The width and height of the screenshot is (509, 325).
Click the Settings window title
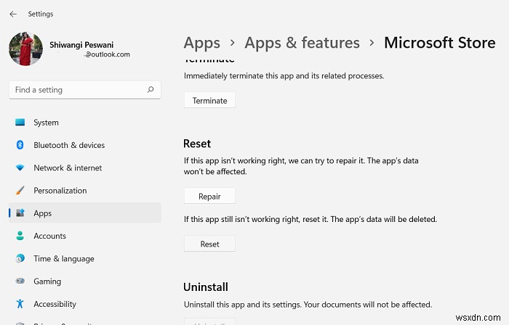[41, 14]
